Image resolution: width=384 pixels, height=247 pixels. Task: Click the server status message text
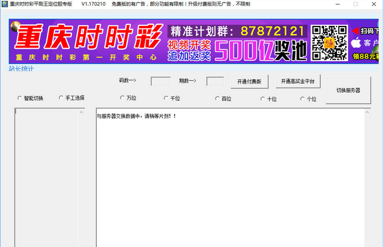coord(137,116)
